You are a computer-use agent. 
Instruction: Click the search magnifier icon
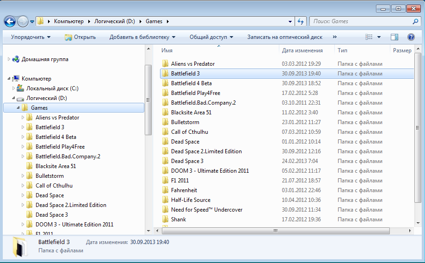click(x=415, y=21)
